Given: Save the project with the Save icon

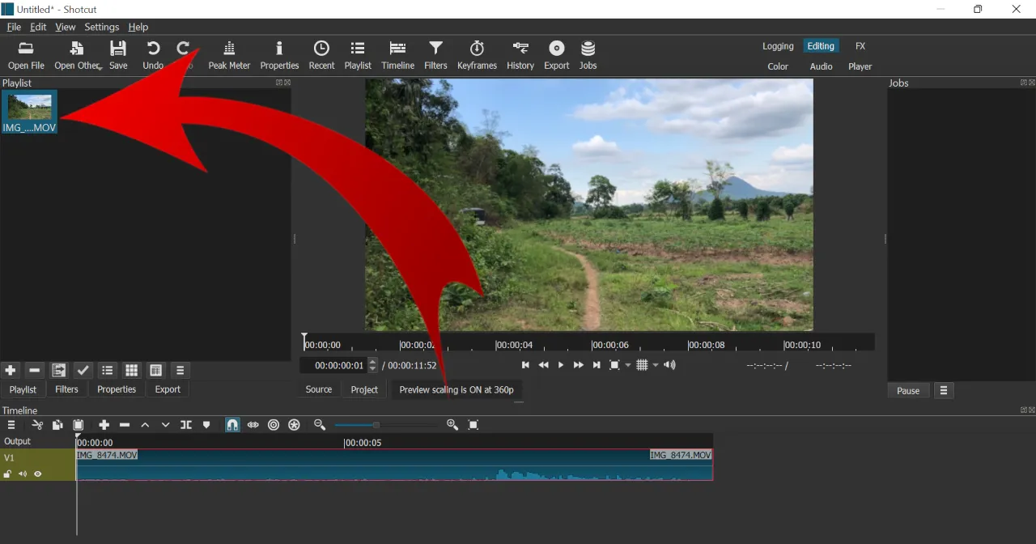Looking at the screenshot, I should (x=118, y=55).
